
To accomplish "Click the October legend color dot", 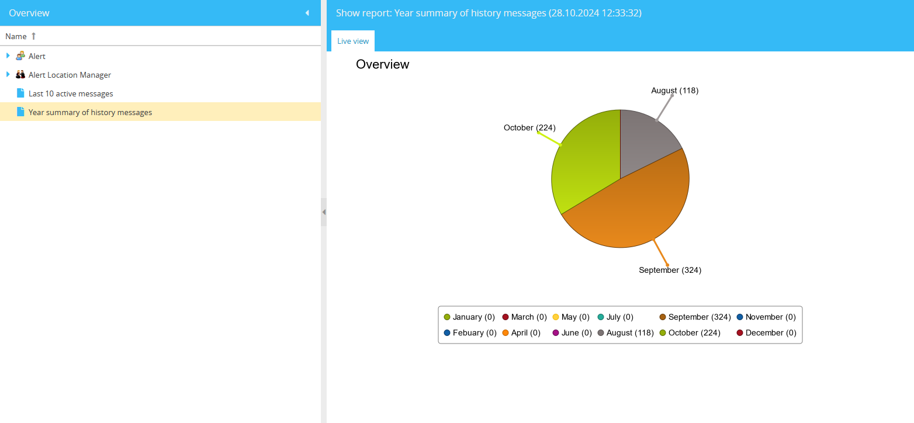I will (x=663, y=333).
